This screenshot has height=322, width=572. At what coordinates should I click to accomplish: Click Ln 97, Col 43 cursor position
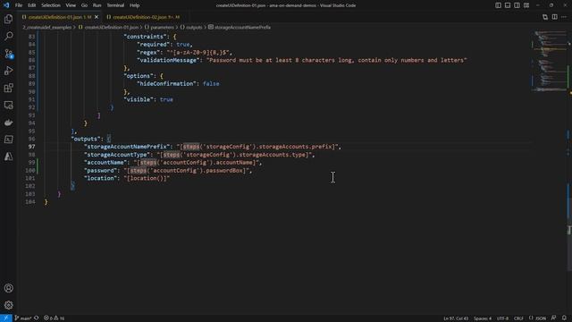point(456,318)
